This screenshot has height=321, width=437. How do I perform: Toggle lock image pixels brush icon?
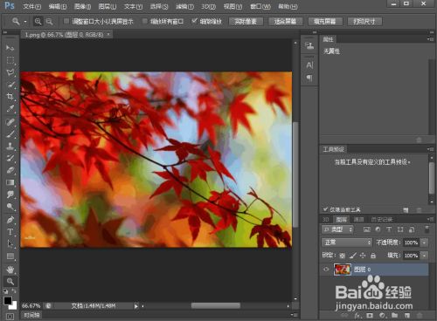(x=352, y=256)
